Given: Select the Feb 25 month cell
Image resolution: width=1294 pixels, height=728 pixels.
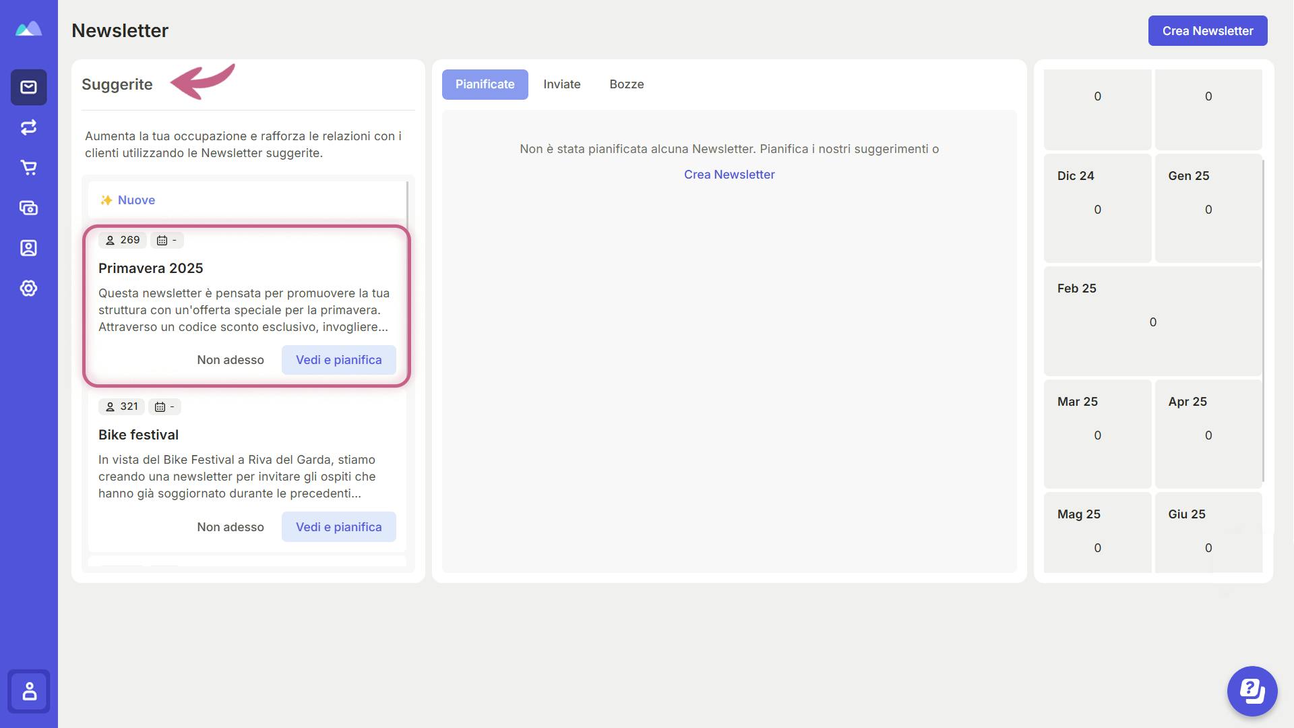Looking at the screenshot, I should coord(1153,321).
